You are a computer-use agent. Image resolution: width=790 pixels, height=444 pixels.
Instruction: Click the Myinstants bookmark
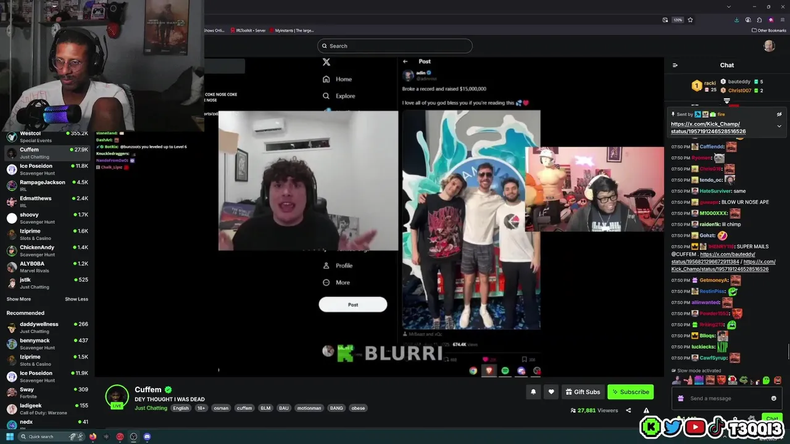(291, 30)
